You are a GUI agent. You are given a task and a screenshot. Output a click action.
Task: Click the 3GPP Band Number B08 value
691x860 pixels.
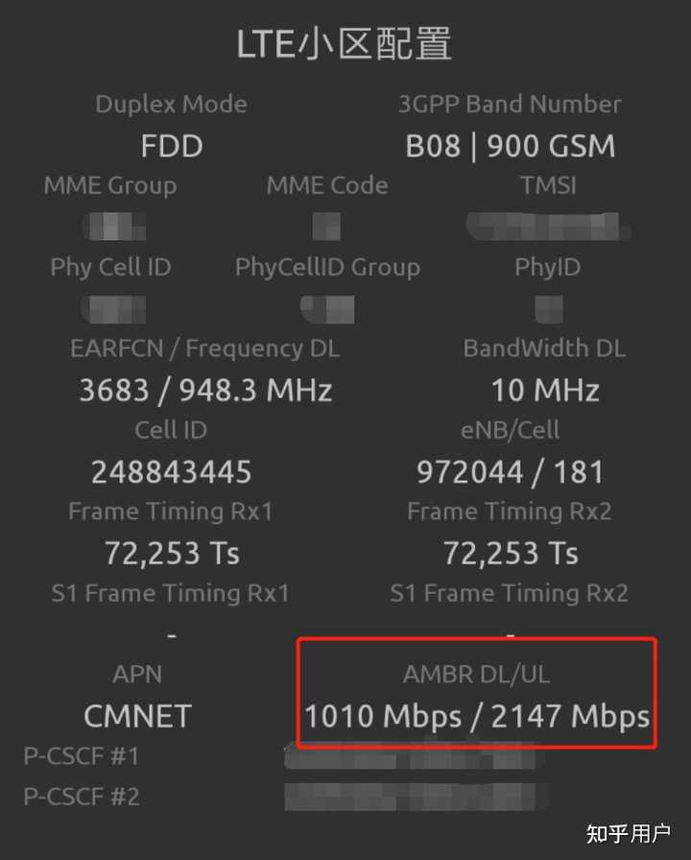(510, 146)
